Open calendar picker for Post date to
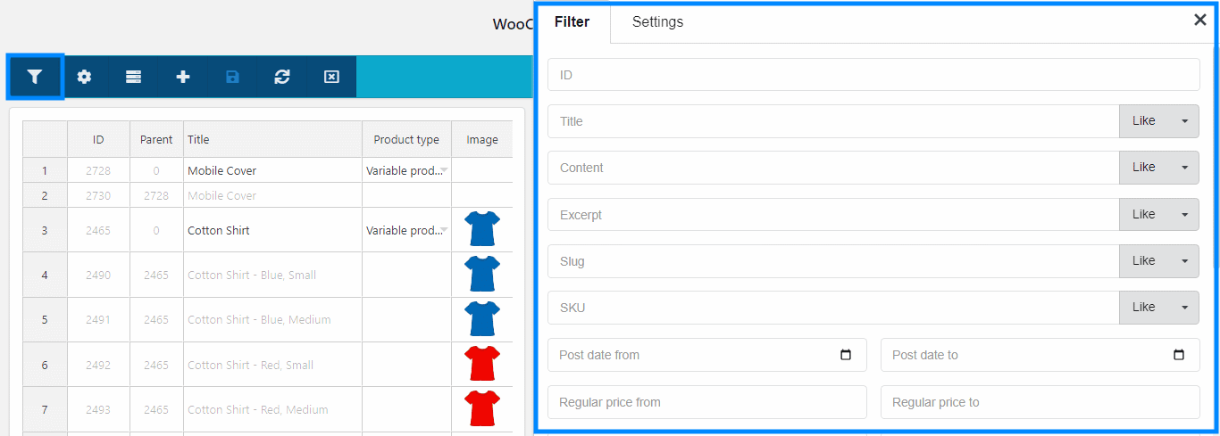Image resolution: width=1220 pixels, height=436 pixels. pyautogui.click(x=1179, y=355)
